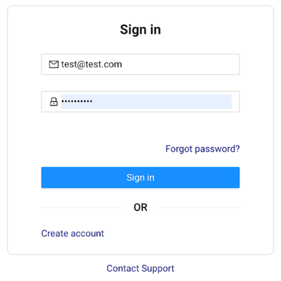This screenshot has width=281, height=281.
Task: Click the word "Support" below the card
Action: tap(158, 269)
